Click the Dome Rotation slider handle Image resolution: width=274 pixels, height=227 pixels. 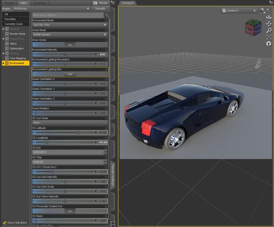click(x=36, y=113)
